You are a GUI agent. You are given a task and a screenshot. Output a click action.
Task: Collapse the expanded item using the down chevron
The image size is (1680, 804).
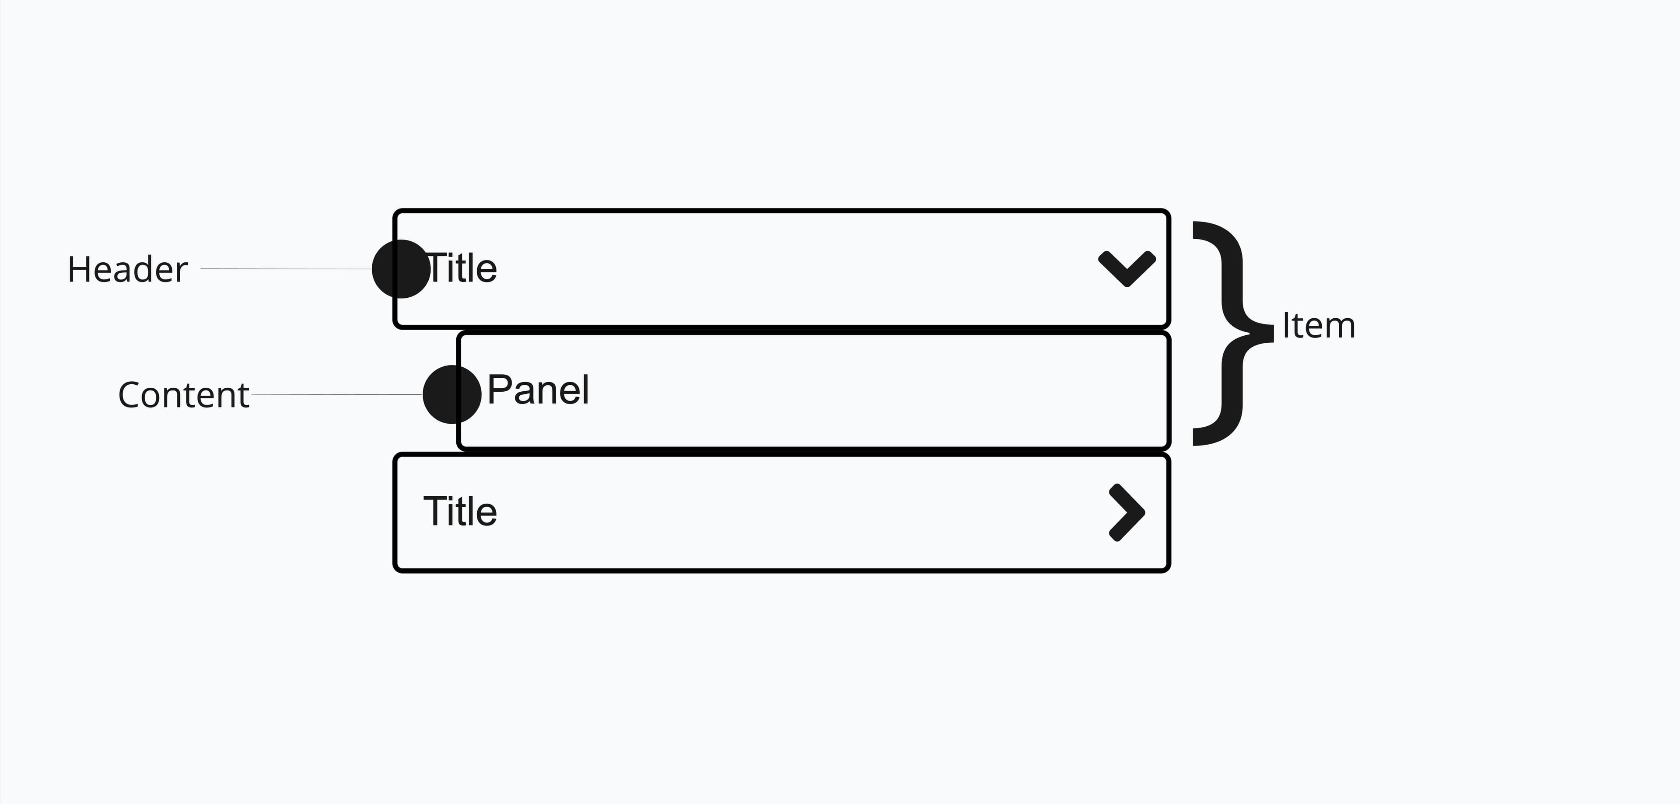[x=1126, y=268]
